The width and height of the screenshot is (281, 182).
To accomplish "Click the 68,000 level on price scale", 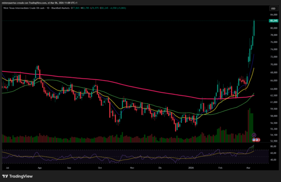I will 274,72.
